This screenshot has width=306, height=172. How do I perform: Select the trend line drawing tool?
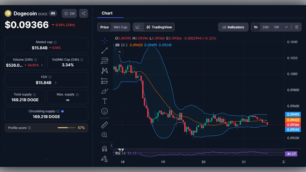(105, 50)
